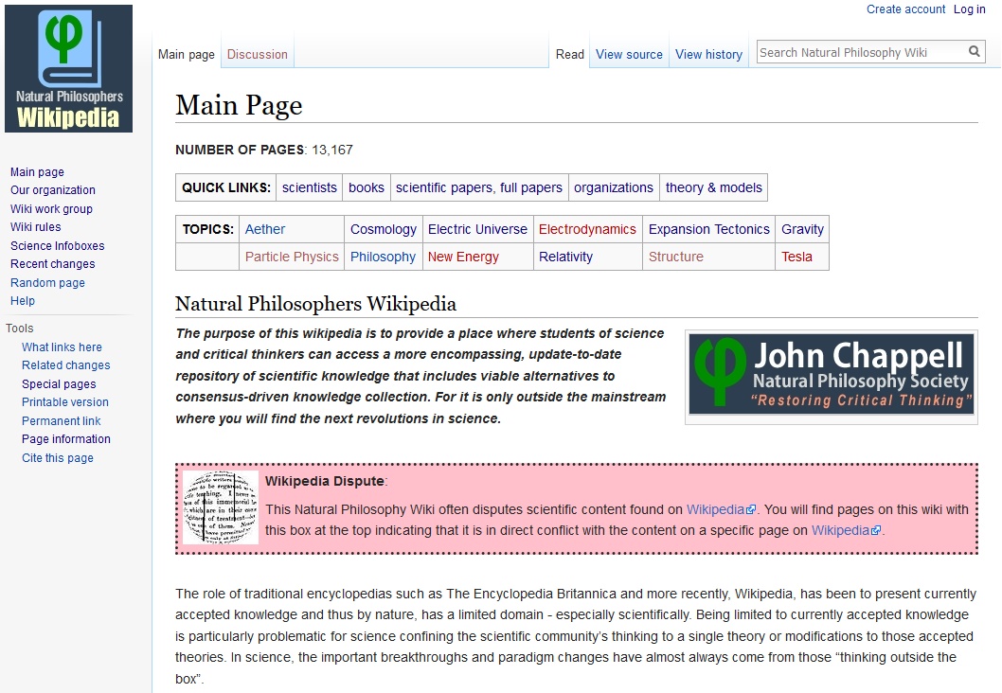The width and height of the screenshot is (1002, 693).
Task: Open Special pages tool link
Action: point(59,383)
